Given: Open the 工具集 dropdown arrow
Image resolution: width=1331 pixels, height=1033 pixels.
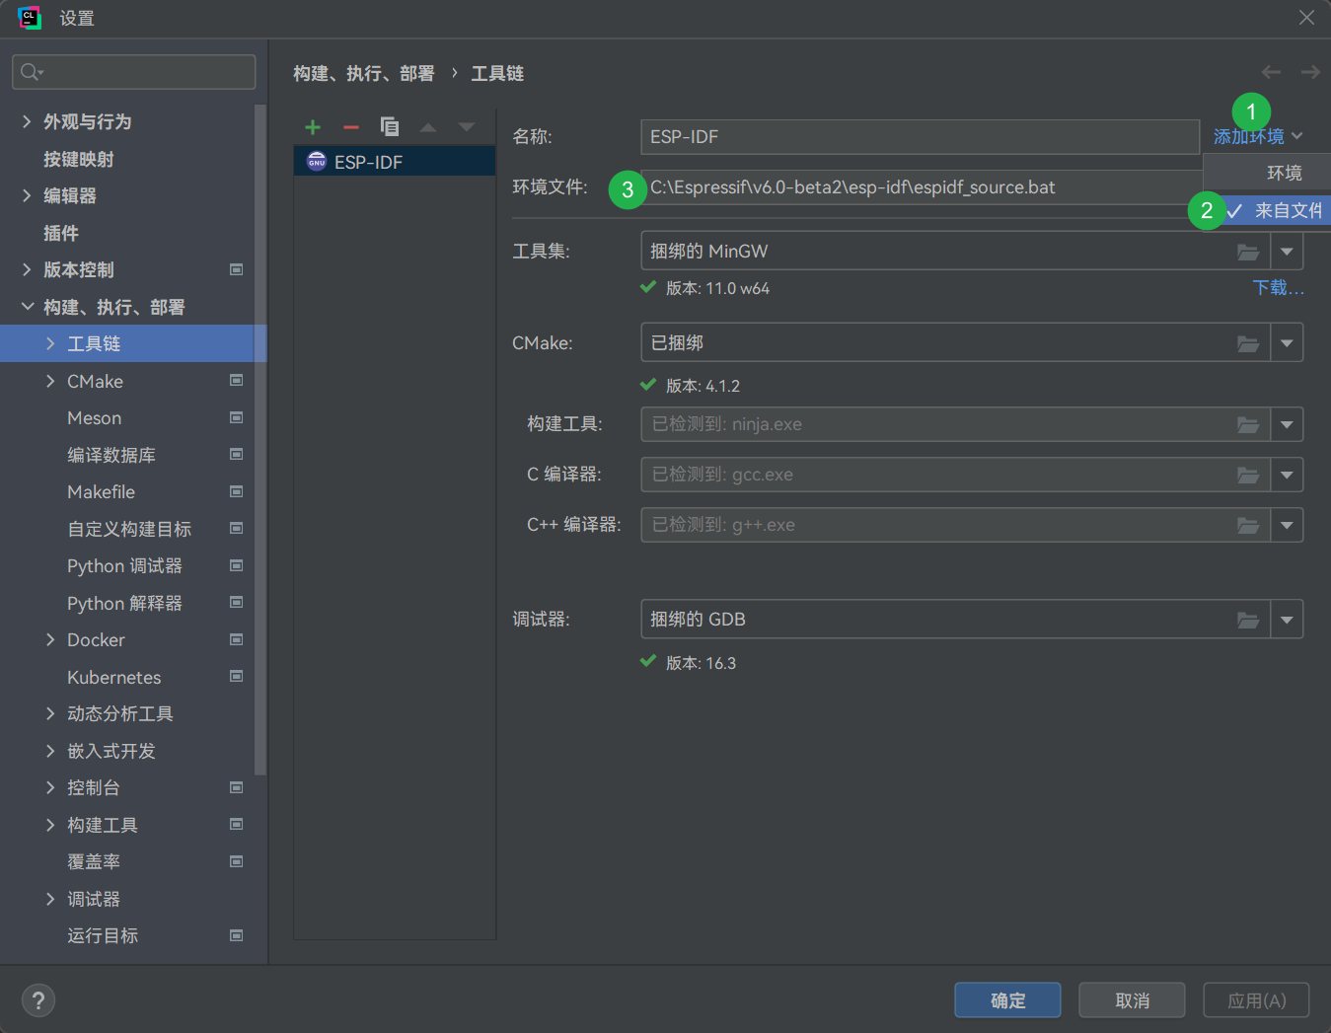Looking at the screenshot, I should click(1287, 252).
